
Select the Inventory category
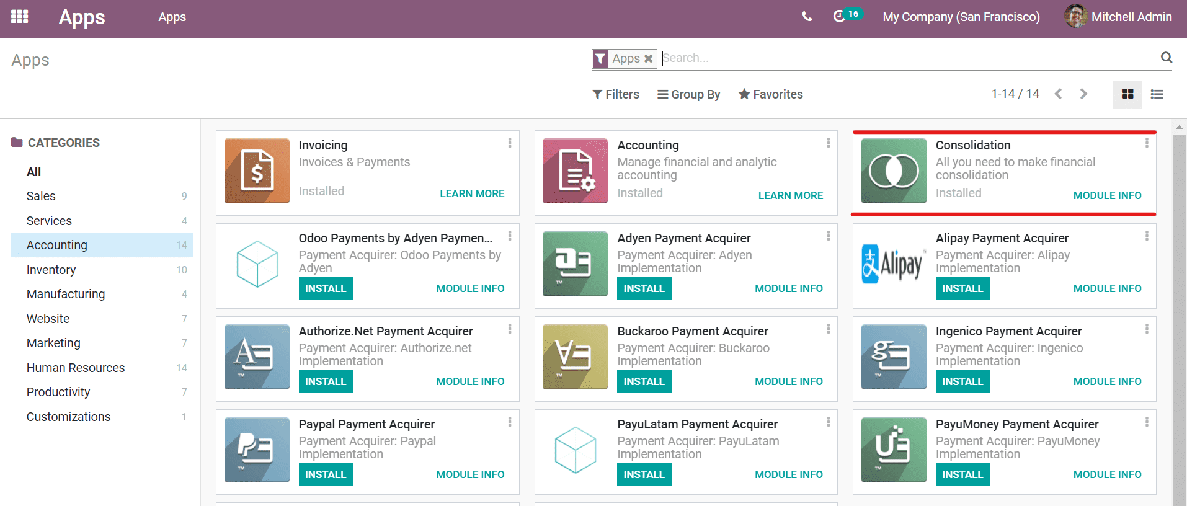click(102, 270)
